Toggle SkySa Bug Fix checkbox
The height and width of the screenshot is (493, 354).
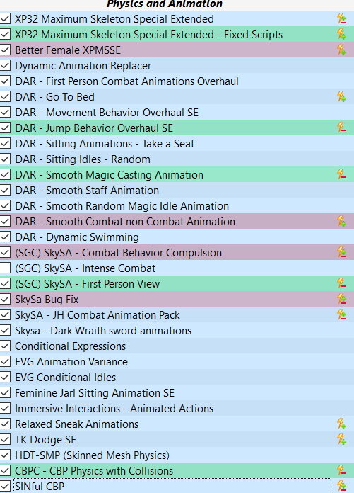5,299
